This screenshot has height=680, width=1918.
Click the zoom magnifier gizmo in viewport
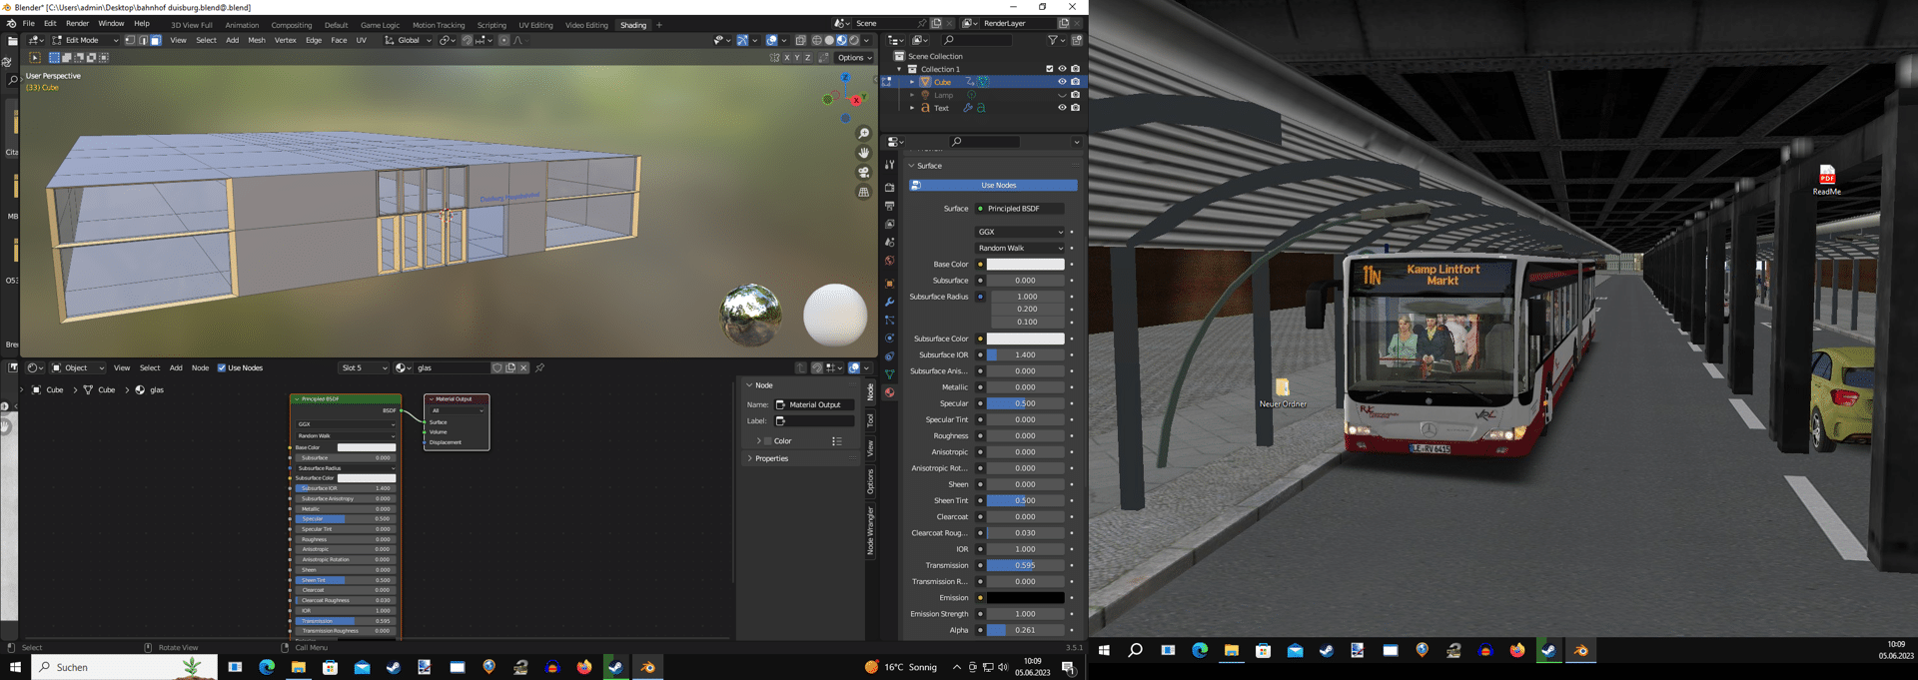click(864, 134)
